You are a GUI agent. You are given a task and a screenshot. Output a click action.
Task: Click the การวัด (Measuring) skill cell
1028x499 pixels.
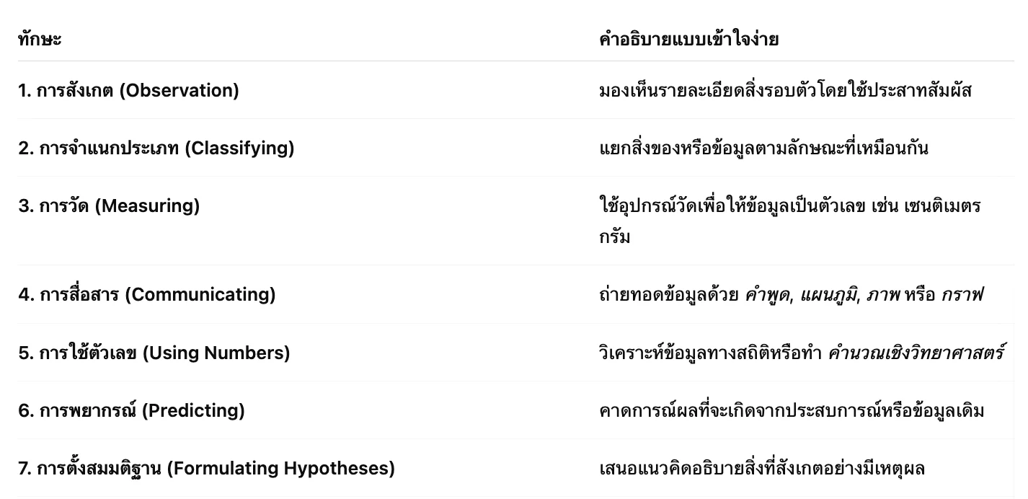click(x=109, y=206)
